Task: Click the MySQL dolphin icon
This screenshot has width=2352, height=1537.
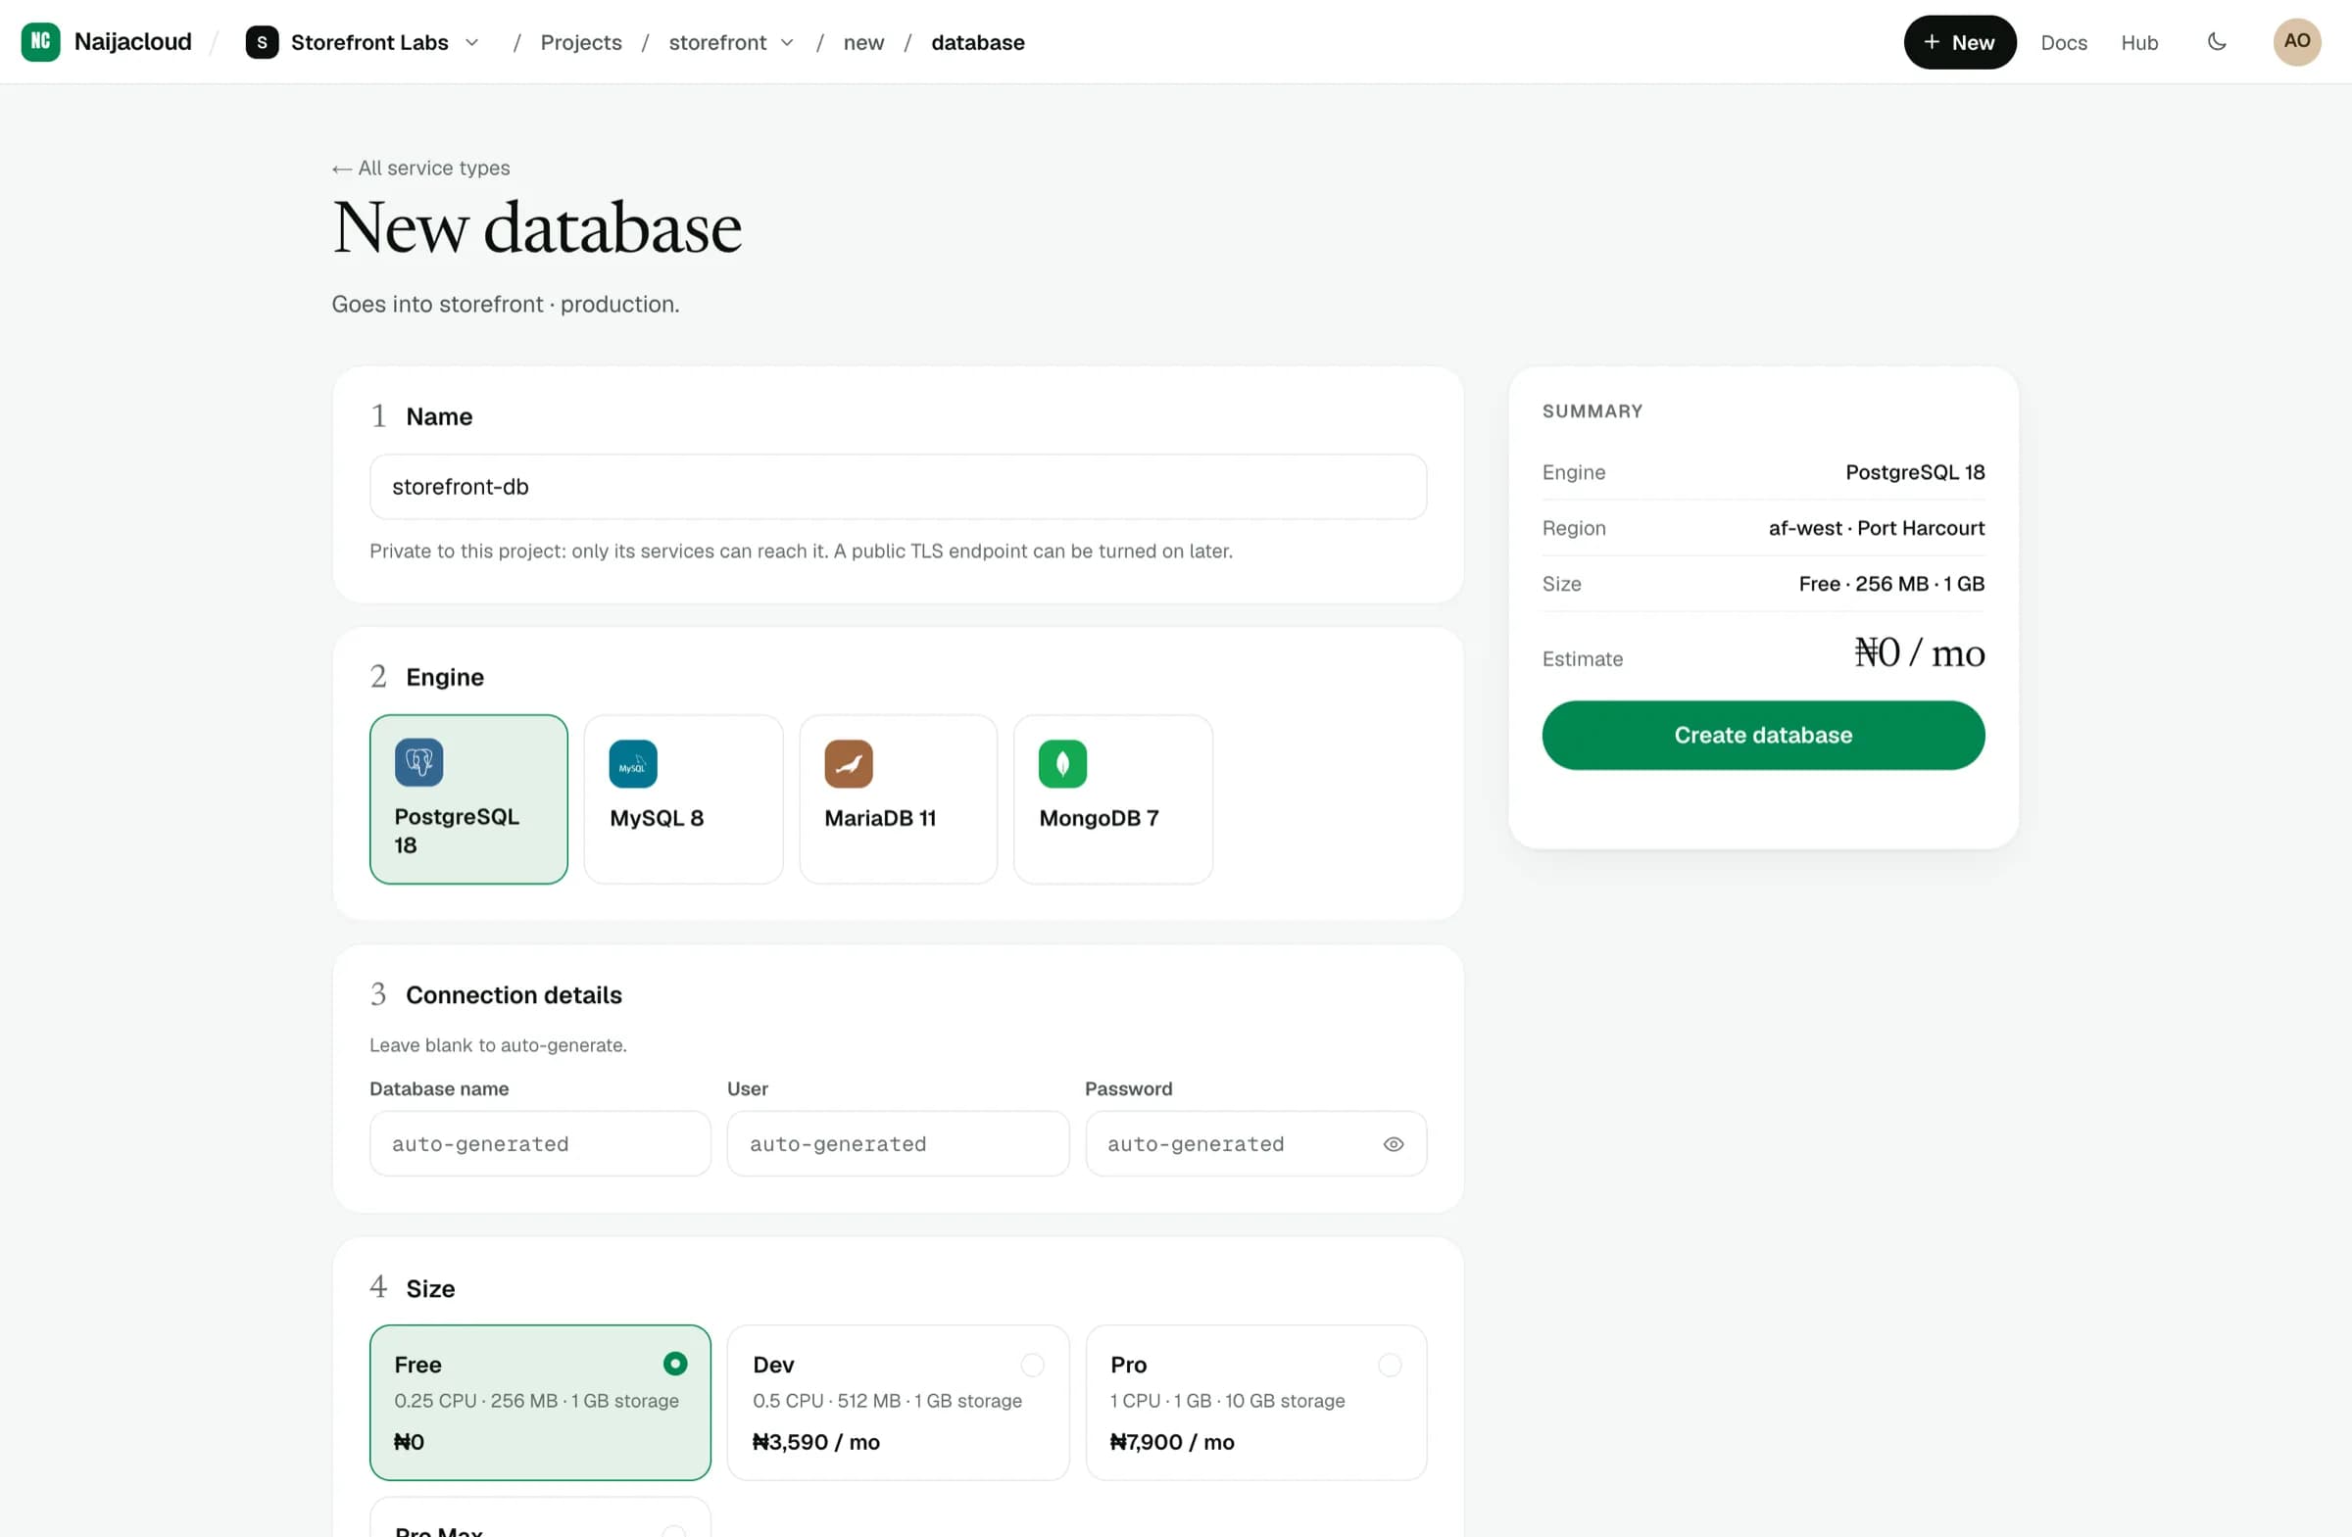Action: tap(633, 763)
